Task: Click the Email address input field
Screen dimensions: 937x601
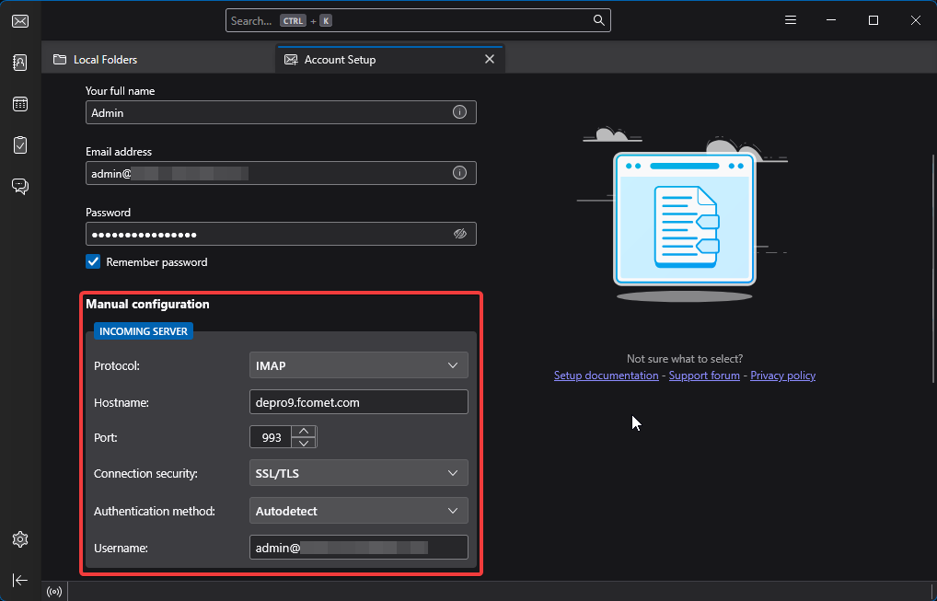Action: 281,173
